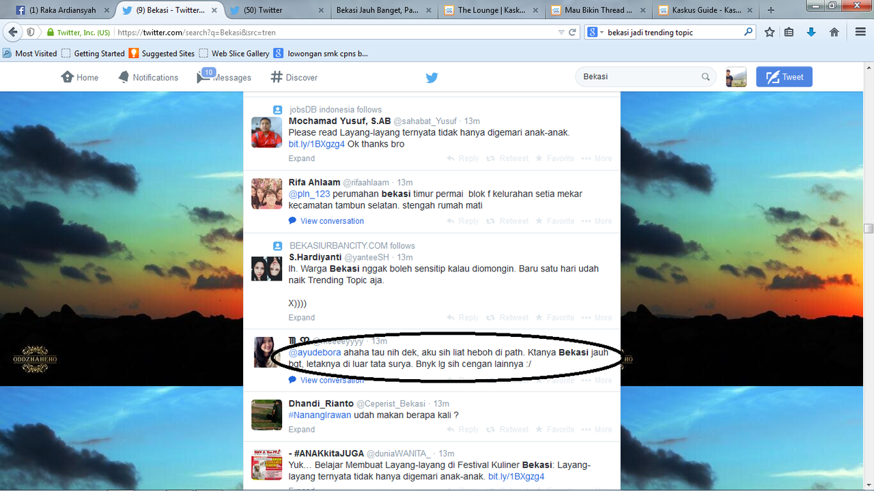
Task: Expand the URL history dropdown arrow
Action: click(x=561, y=32)
